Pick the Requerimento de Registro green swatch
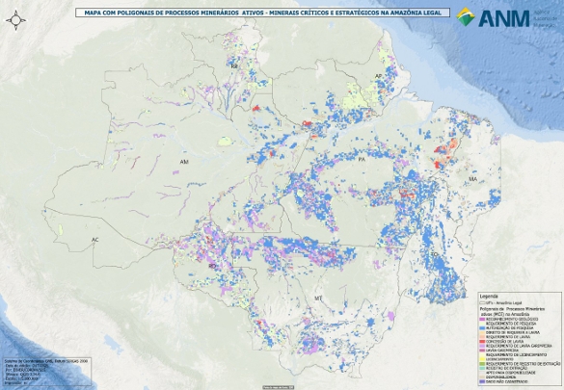The width and height of the screenshot is (564, 390). tap(482, 364)
